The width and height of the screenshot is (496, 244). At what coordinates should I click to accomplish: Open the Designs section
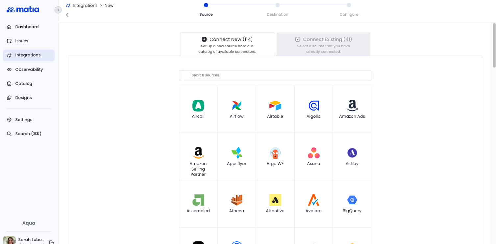(29, 98)
